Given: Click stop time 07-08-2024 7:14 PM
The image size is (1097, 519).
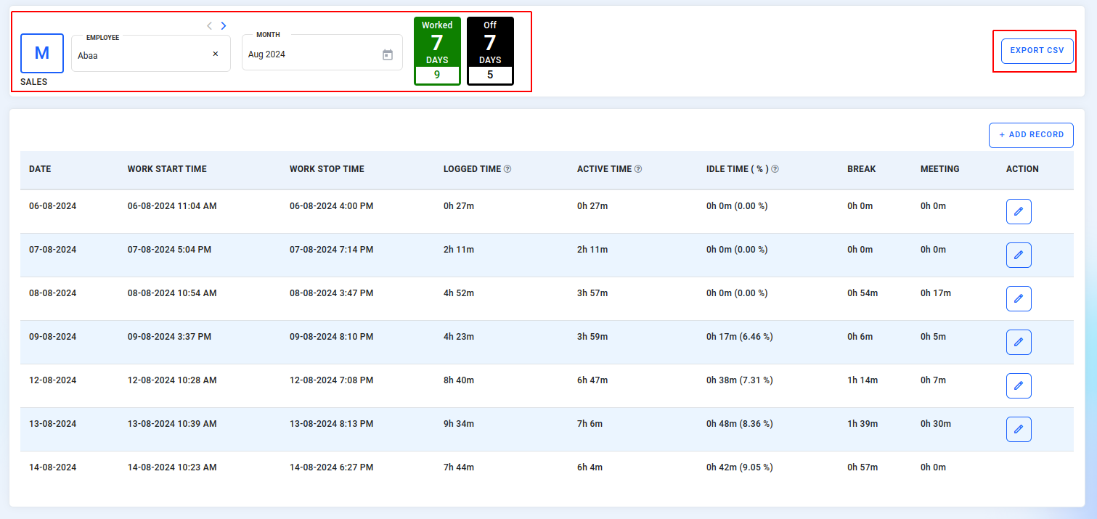Looking at the screenshot, I should [331, 250].
